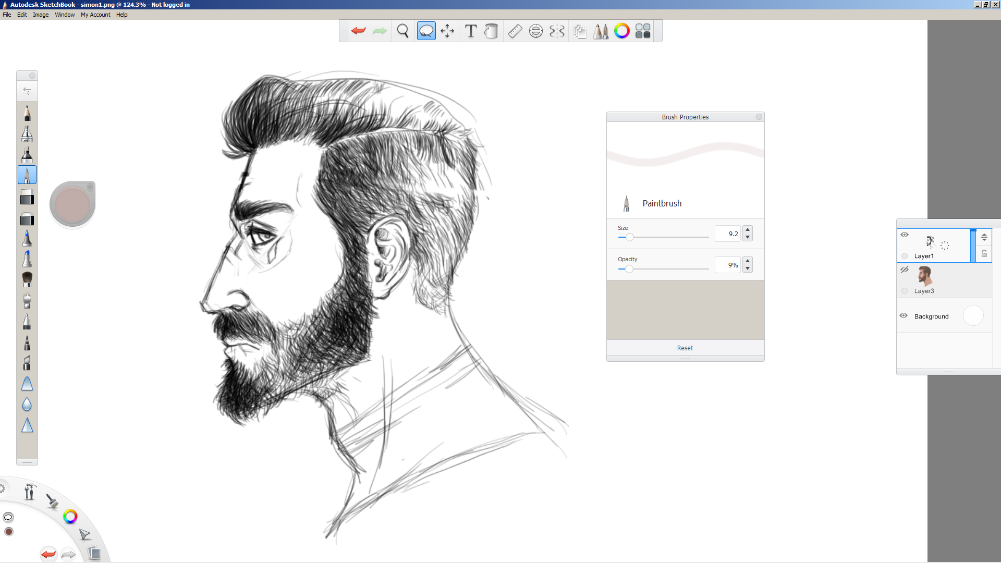Decrease brush Size with down arrow
Viewport: 1001px width, 563px height.
(x=748, y=237)
